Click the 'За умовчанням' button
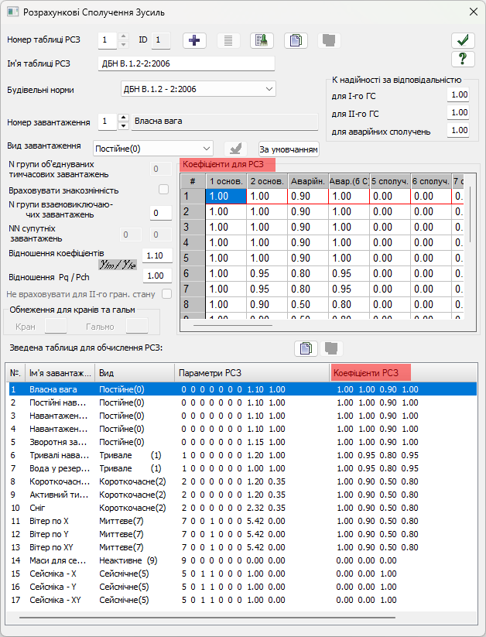This screenshot has height=637, width=486. click(288, 149)
